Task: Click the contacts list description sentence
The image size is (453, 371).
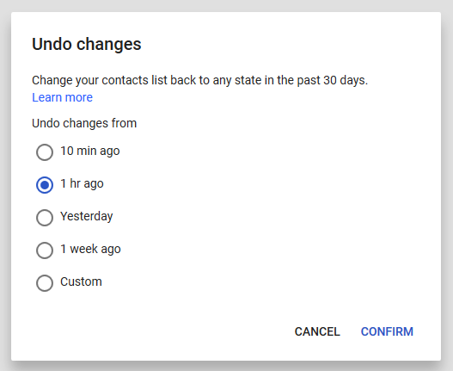Action: point(199,80)
